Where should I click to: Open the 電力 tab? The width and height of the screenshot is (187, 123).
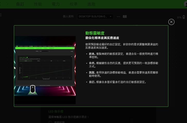55,4
